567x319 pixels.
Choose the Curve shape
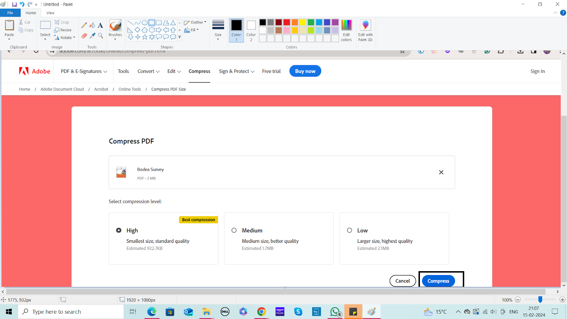(x=137, y=23)
